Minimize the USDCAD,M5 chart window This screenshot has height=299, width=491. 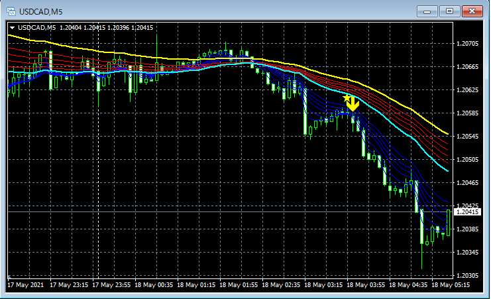pos(427,11)
